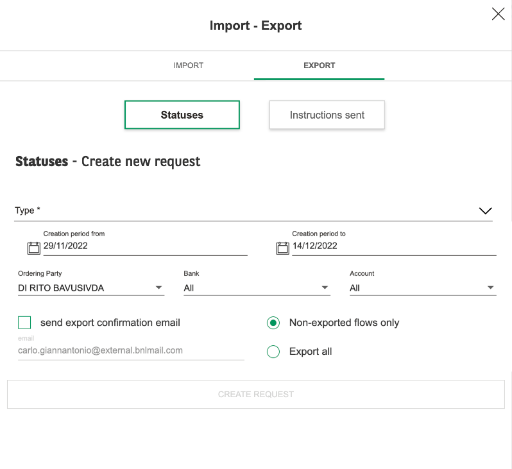Select the Statuses button

182,115
